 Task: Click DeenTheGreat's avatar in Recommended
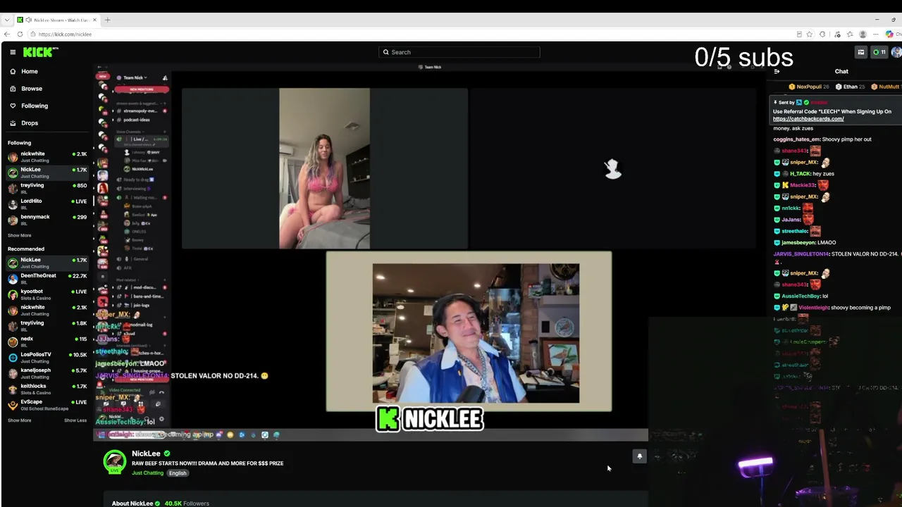pyautogui.click(x=13, y=279)
